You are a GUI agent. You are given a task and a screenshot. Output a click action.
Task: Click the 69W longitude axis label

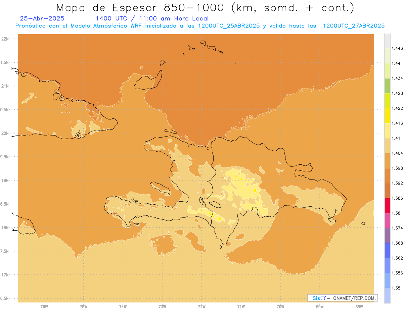pyautogui.click(x=319, y=307)
